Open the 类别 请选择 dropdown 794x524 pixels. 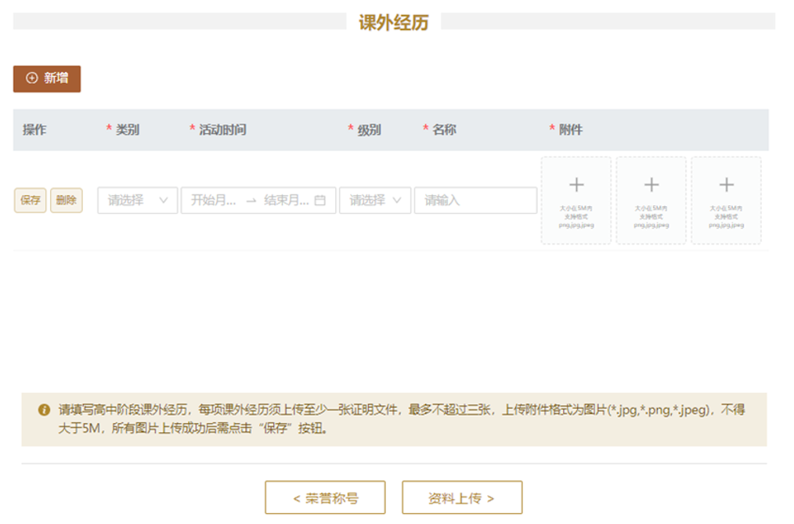click(137, 201)
